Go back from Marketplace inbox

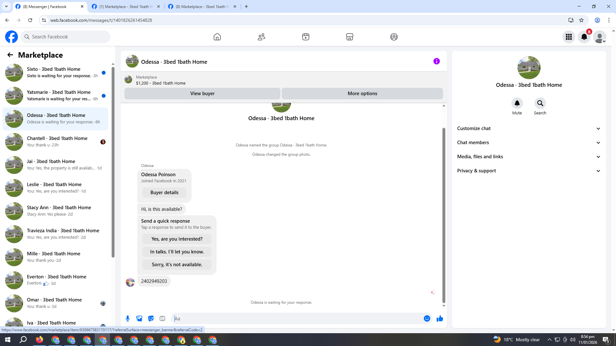10,55
